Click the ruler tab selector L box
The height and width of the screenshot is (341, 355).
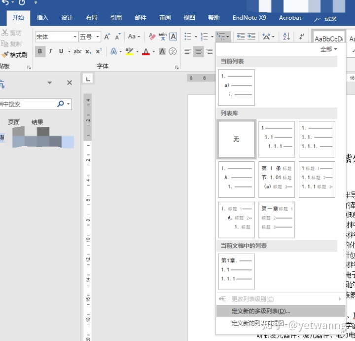(x=88, y=79)
